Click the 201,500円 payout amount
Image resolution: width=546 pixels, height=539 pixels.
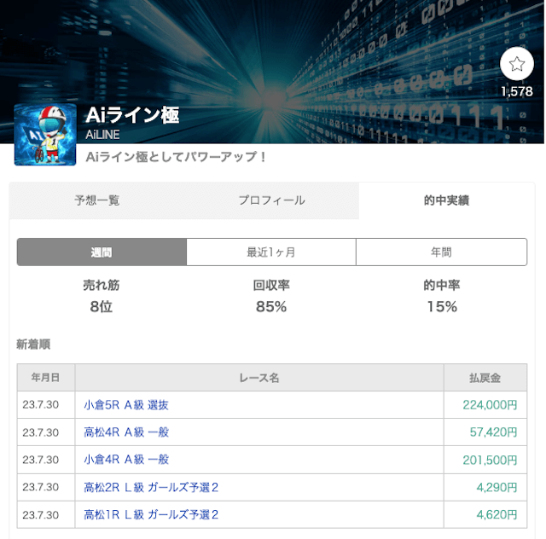[x=490, y=460]
